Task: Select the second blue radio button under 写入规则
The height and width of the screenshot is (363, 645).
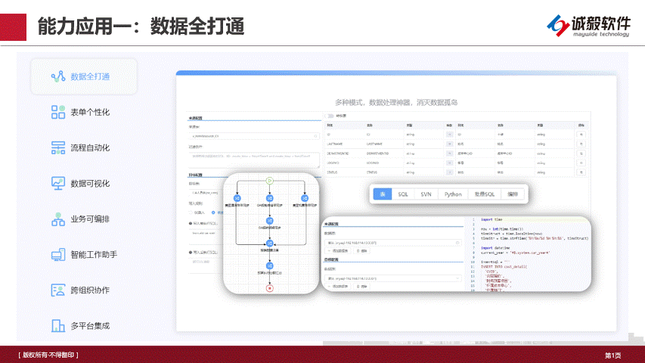Action: pyautogui.click(x=211, y=212)
